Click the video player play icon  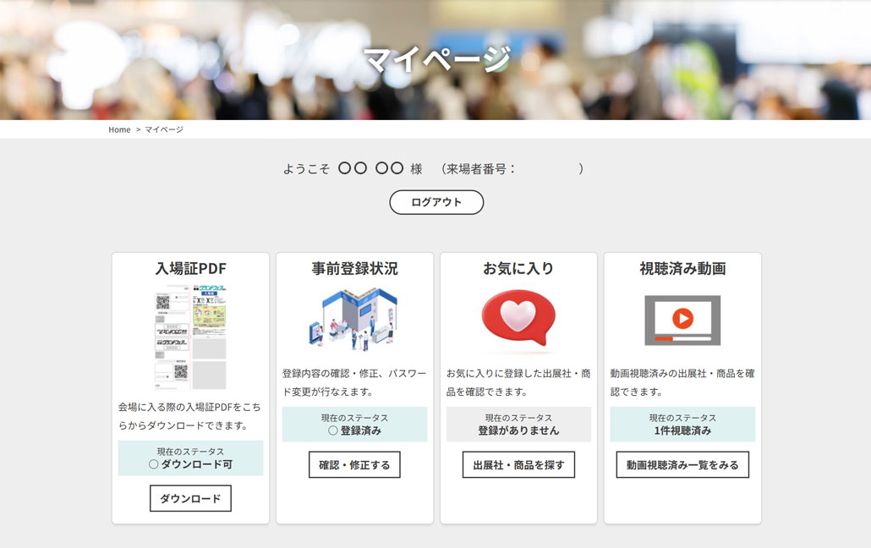[682, 320]
